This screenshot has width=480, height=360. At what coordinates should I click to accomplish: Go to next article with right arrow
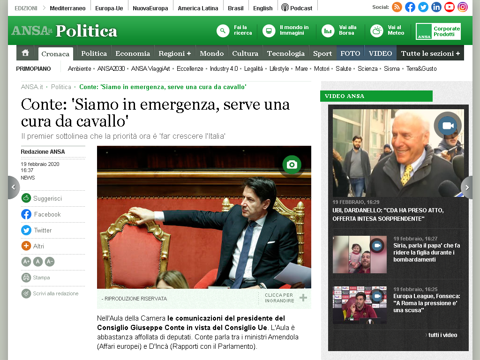coord(466,187)
